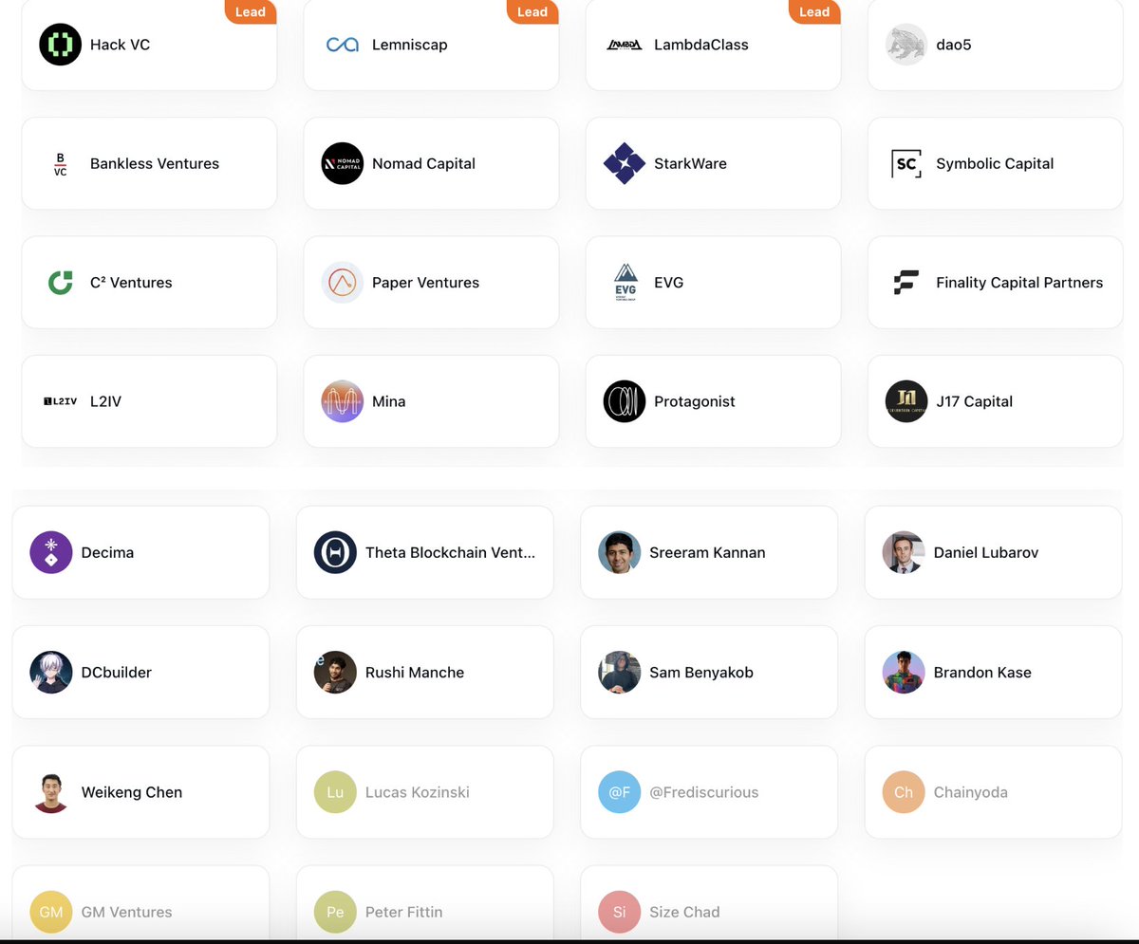
Task: Click the C² Ventures green logo
Action: pyautogui.click(x=61, y=283)
